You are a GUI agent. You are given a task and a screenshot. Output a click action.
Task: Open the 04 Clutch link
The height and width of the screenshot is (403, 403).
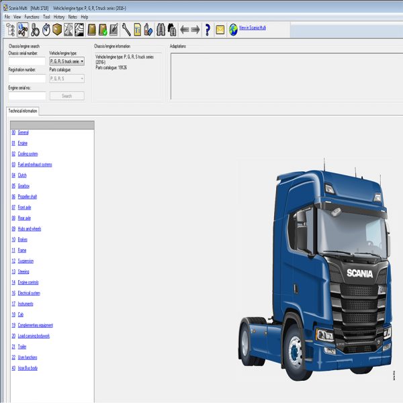click(x=19, y=175)
